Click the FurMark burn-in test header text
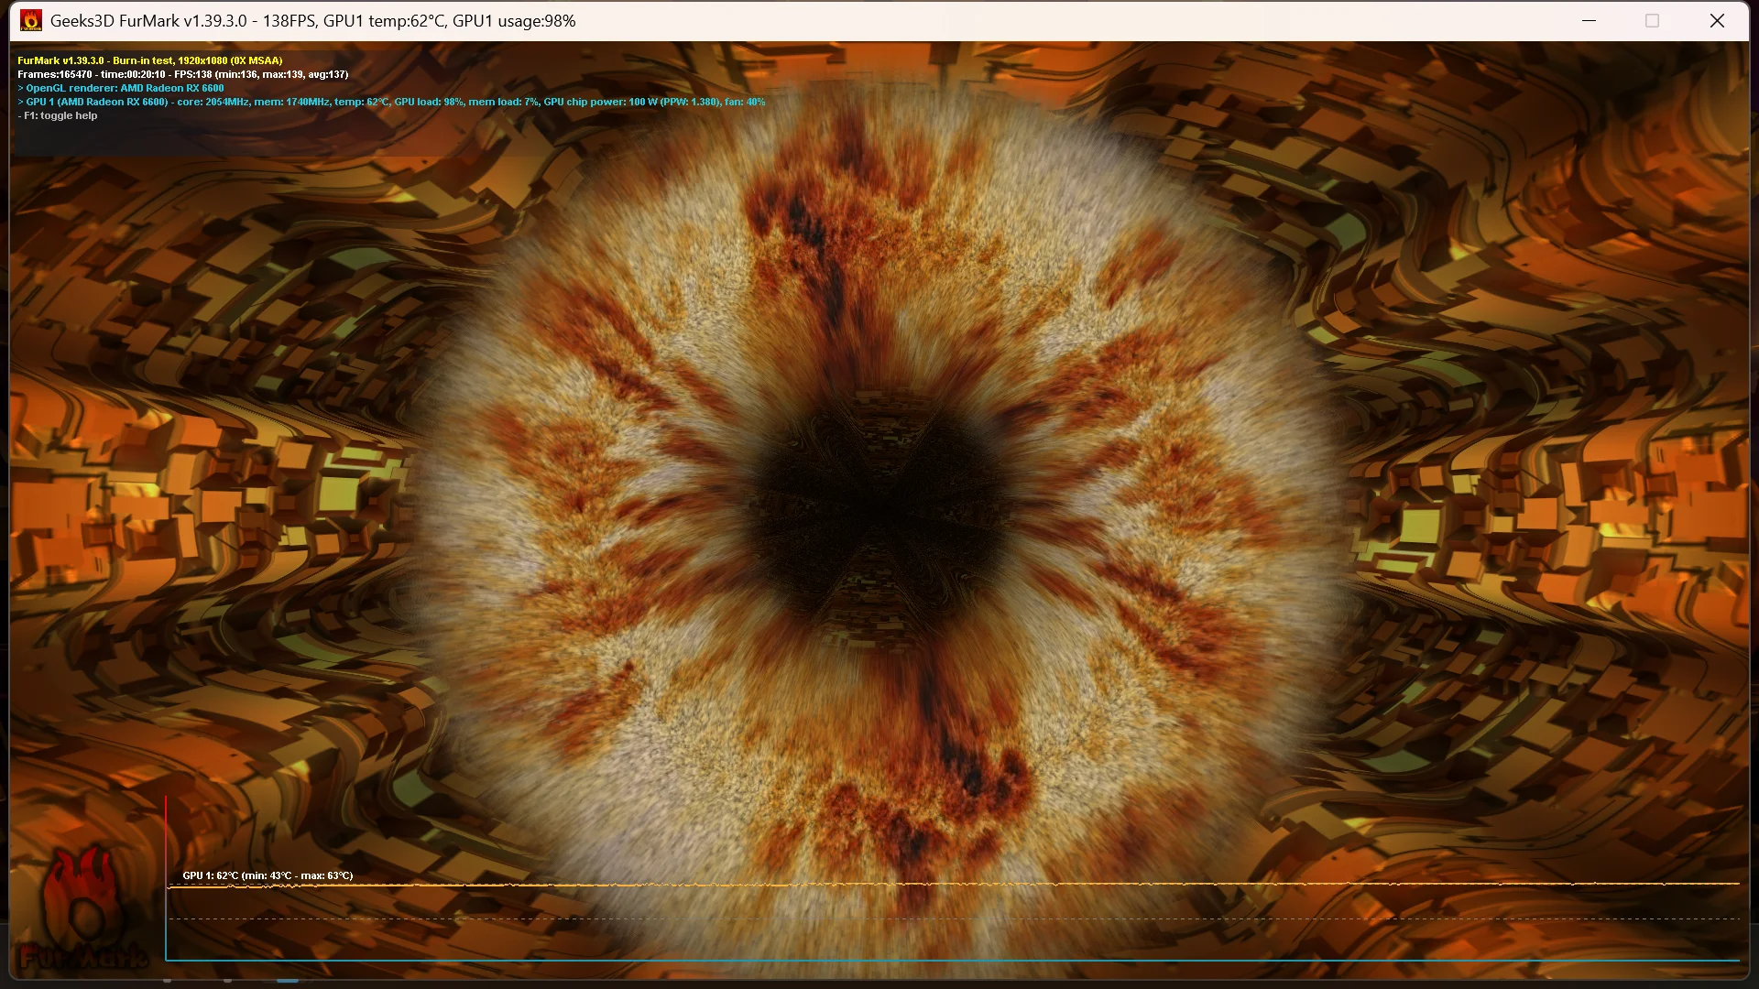Image resolution: width=1759 pixels, height=989 pixels. [x=150, y=60]
